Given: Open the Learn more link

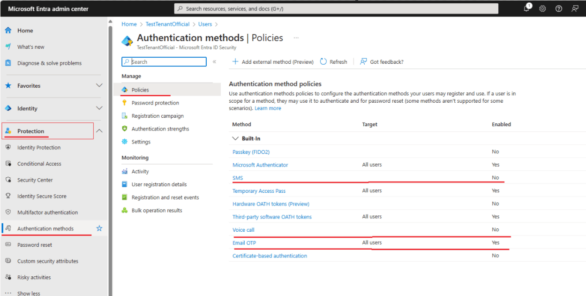Looking at the screenshot, I should coord(268,108).
